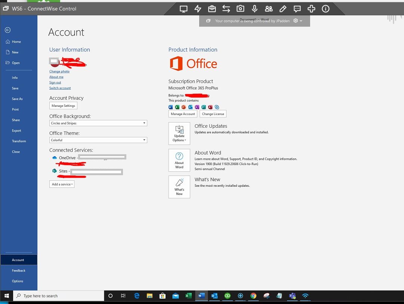Click the Change License button

click(213, 114)
